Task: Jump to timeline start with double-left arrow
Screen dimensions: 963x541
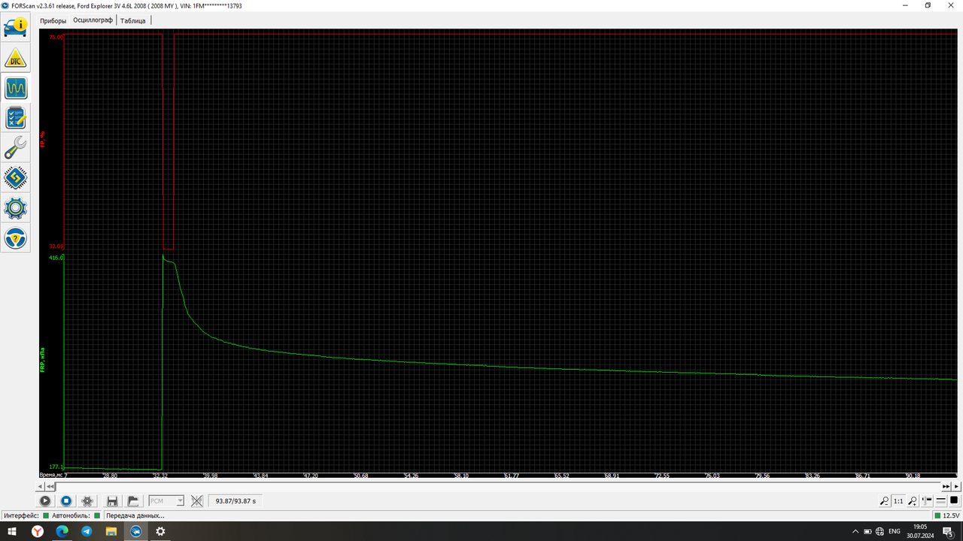Action: coord(50,487)
